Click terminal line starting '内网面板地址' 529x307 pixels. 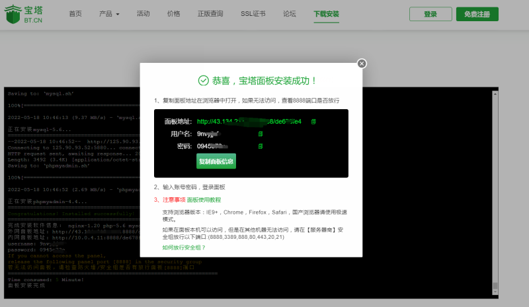click(73, 238)
